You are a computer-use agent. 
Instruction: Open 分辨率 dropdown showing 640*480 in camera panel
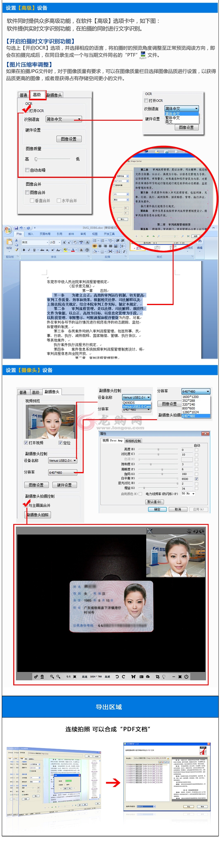click(x=63, y=472)
